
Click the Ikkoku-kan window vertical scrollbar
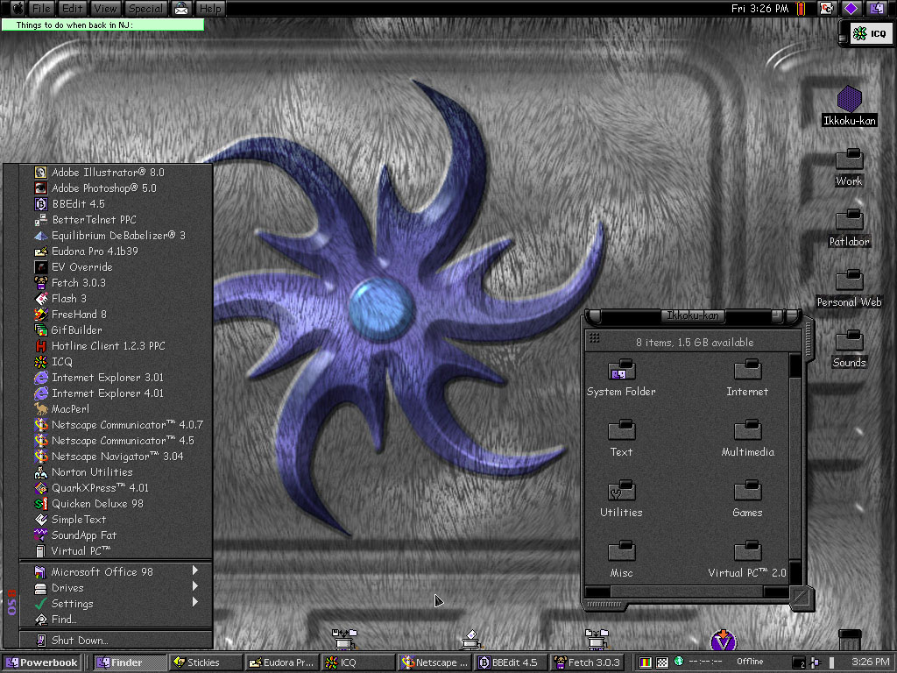coord(795,464)
